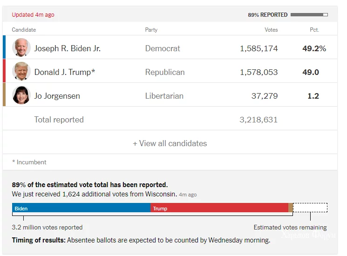Click Biden's 1,585,174 vote count

(259, 48)
